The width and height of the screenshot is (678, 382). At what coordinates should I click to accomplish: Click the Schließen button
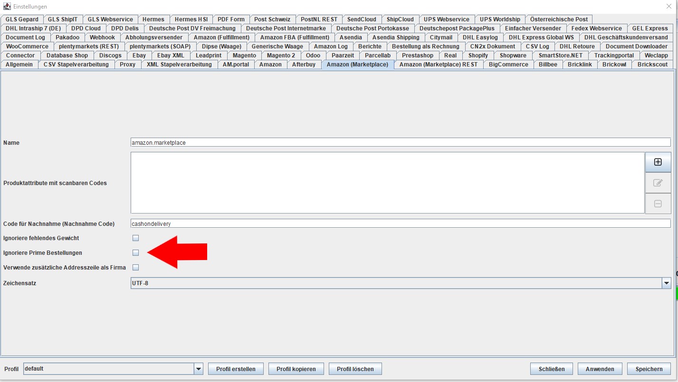click(551, 369)
